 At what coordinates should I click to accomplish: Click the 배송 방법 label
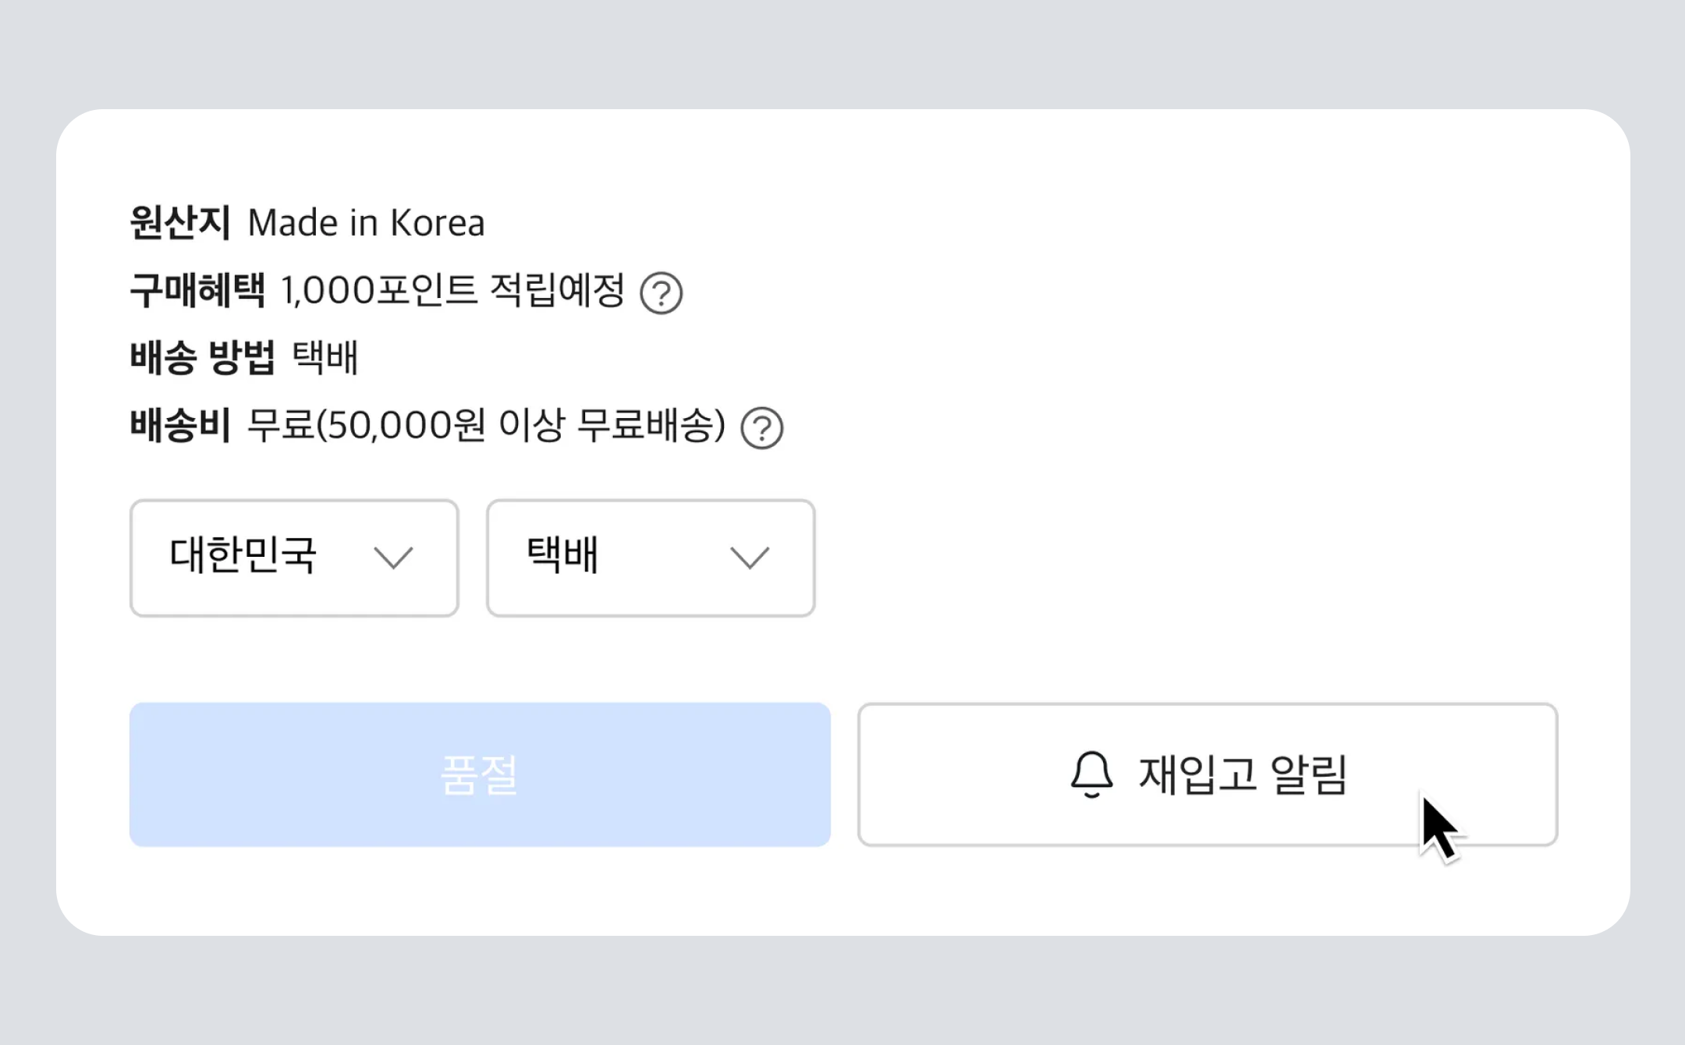click(x=202, y=358)
